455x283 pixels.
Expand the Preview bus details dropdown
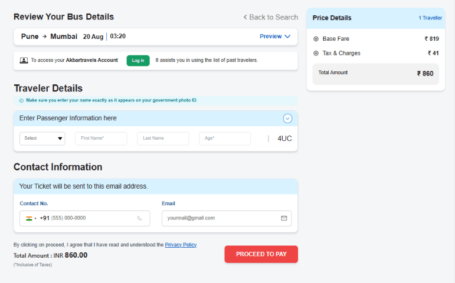[x=275, y=37]
